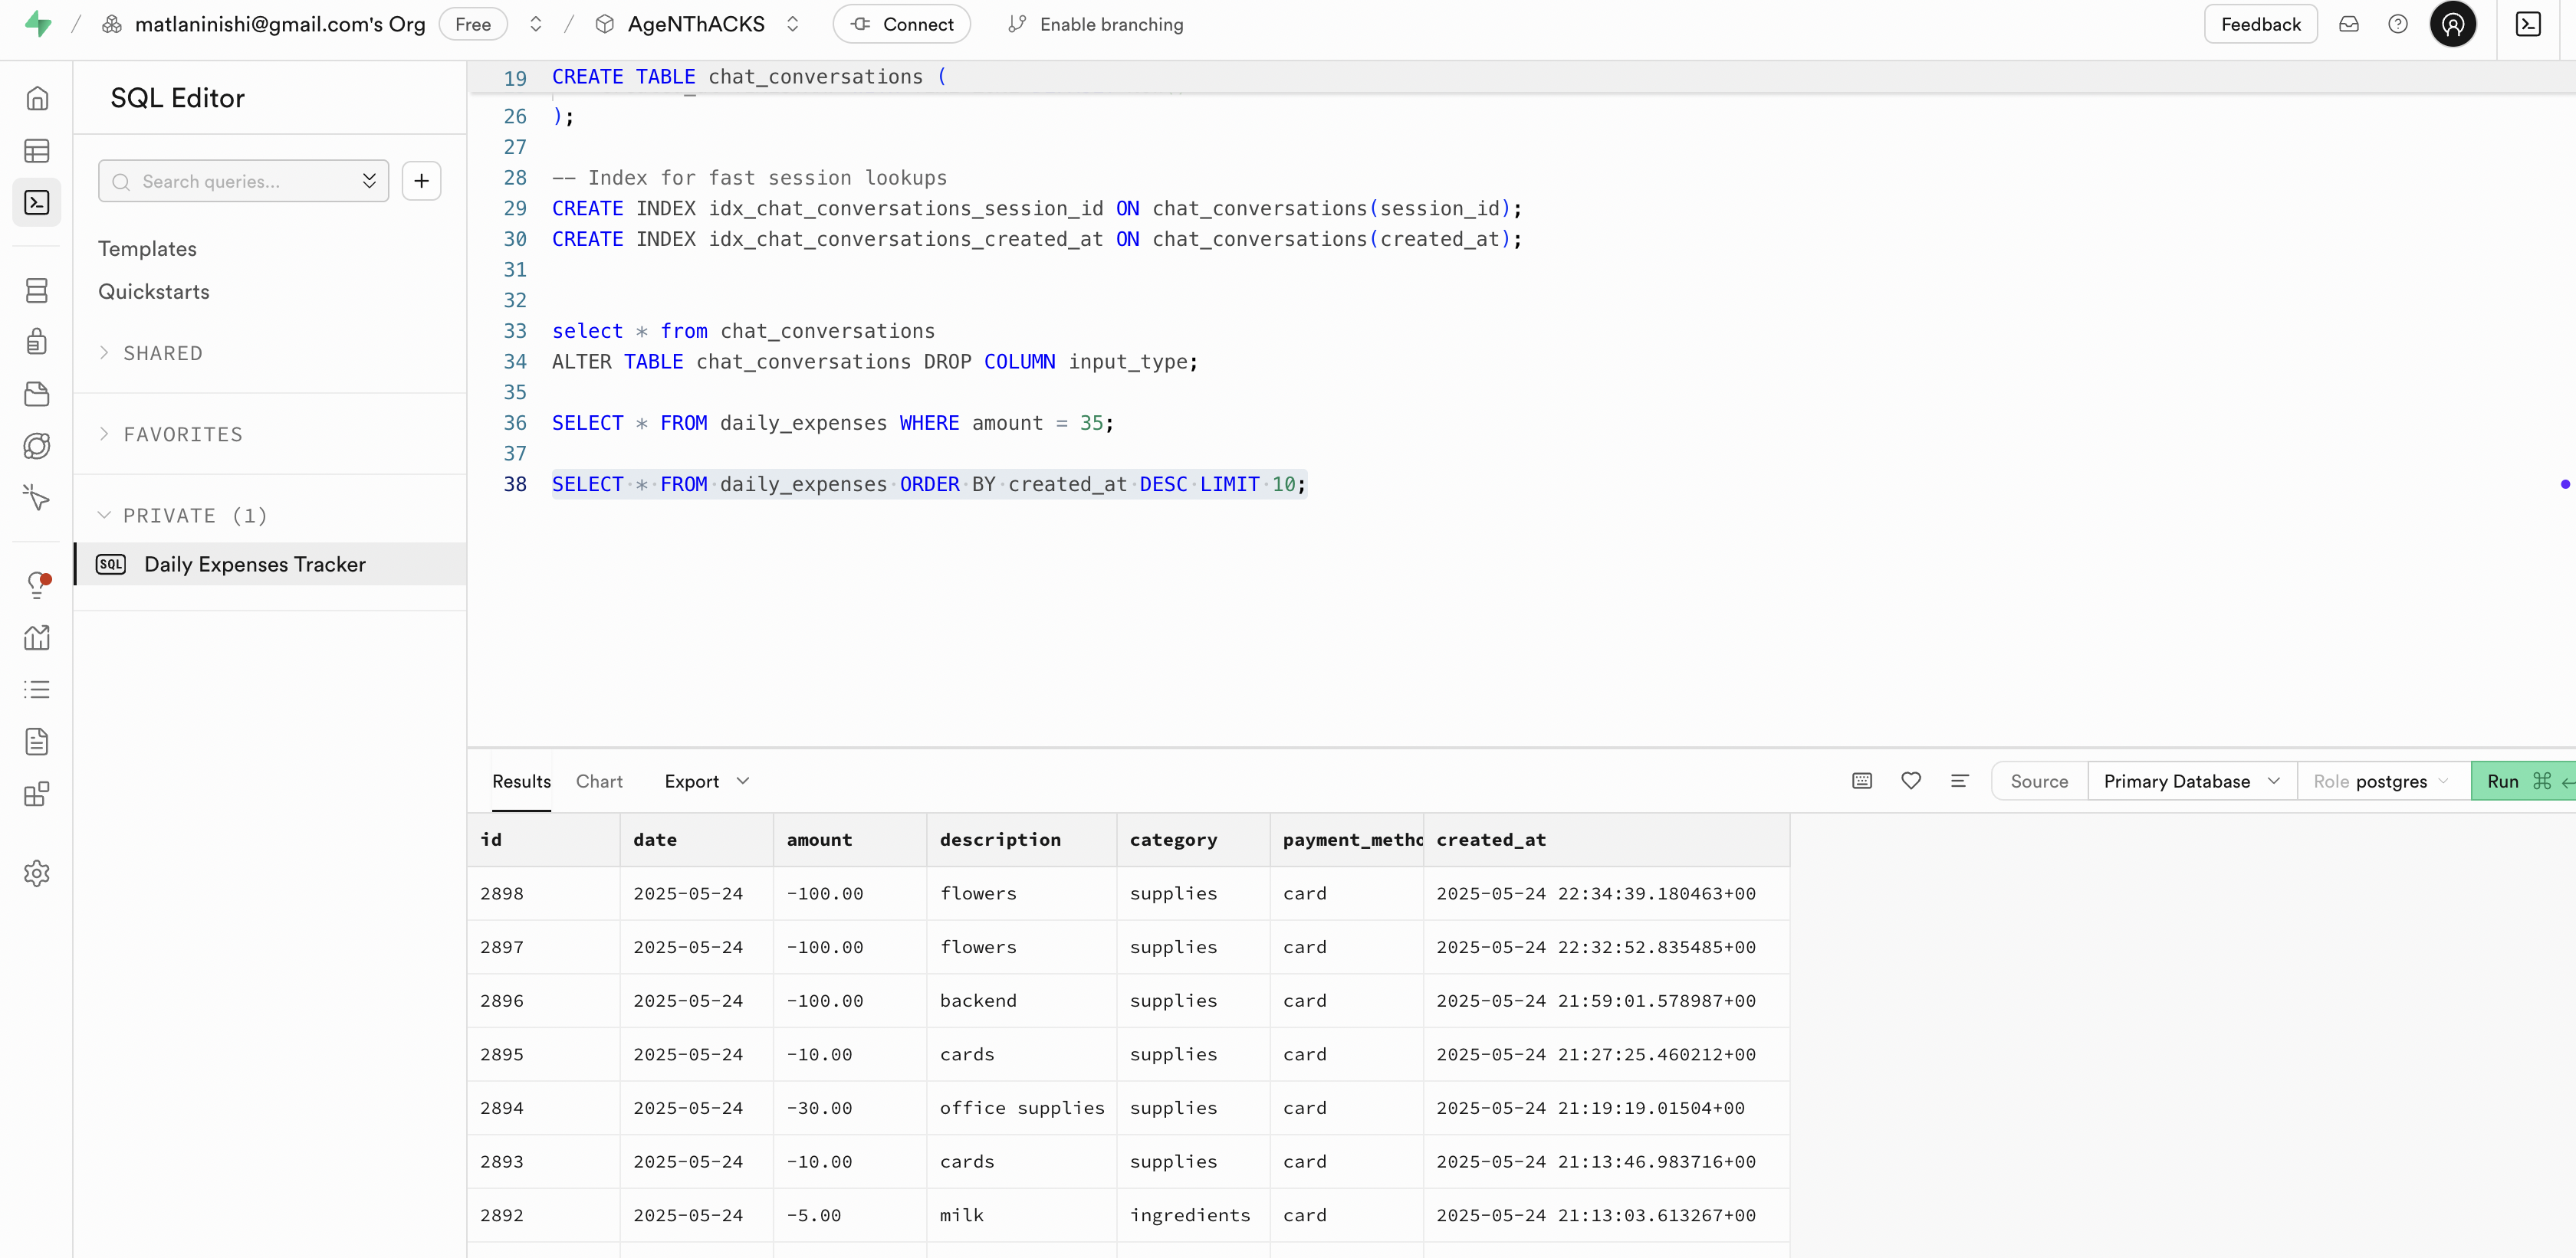Collapse the PRIVATE (1) section
2576x1258 pixels.
[194, 516]
